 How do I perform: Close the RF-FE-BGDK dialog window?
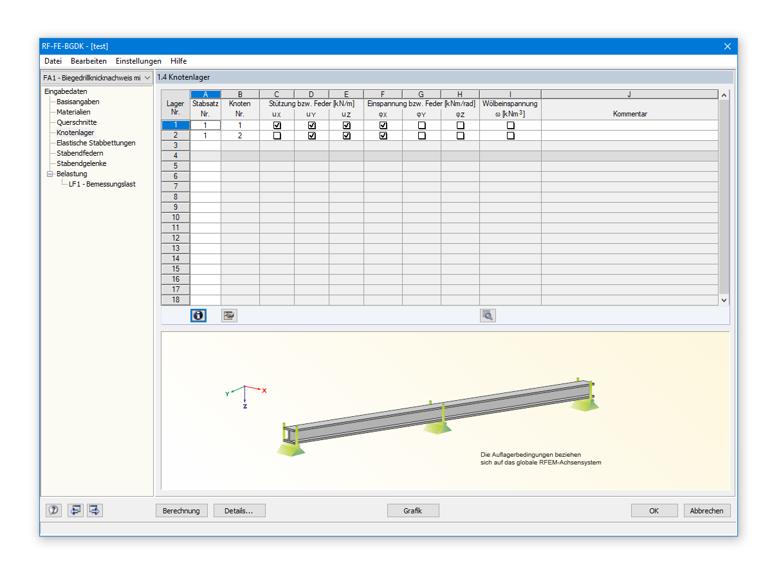728,46
